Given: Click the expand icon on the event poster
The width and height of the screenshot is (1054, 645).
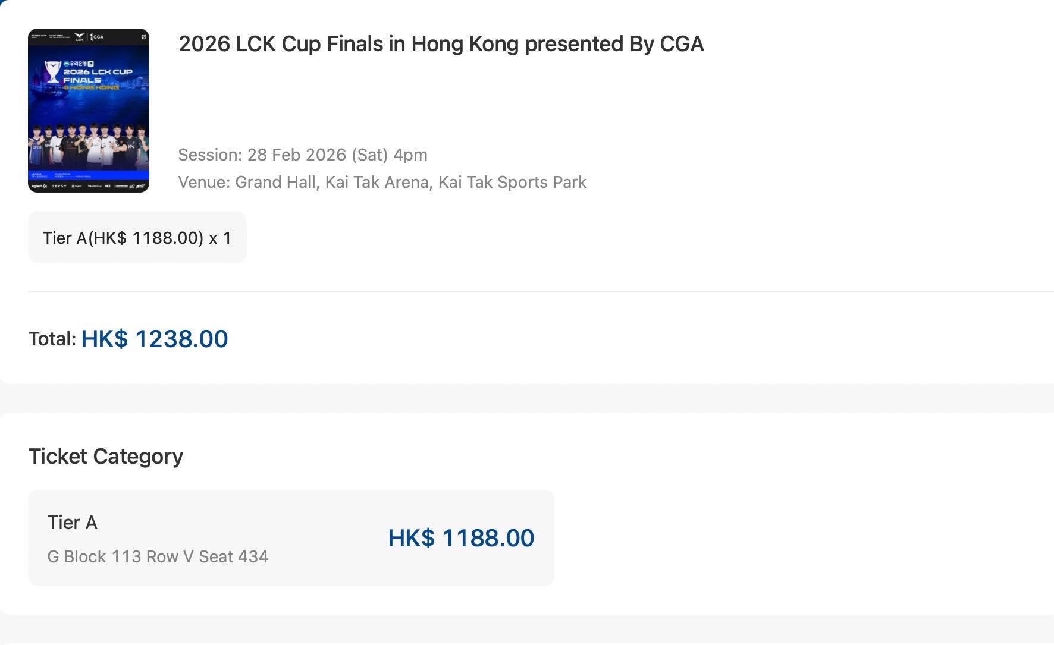Looking at the screenshot, I should (x=143, y=36).
